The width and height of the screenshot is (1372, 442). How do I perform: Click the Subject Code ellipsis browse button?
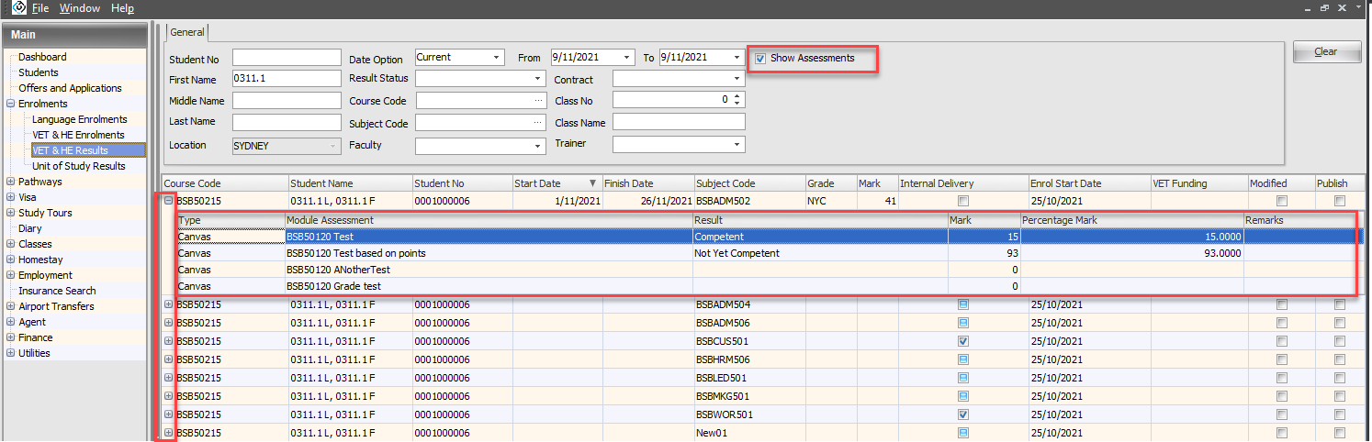point(538,123)
